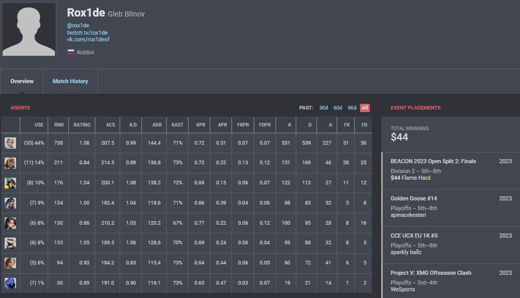The height and width of the screenshot is (298, 520).
Task: Open the Overview tab
Action: tap(22, 82)
